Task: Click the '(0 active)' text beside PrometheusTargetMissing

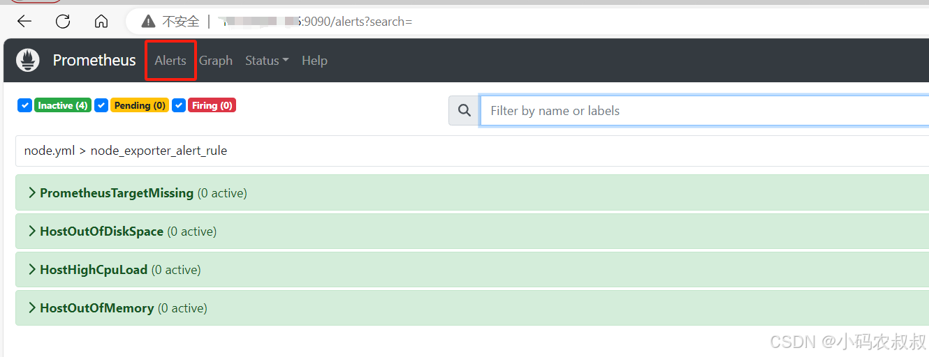Action: (222, 193)
